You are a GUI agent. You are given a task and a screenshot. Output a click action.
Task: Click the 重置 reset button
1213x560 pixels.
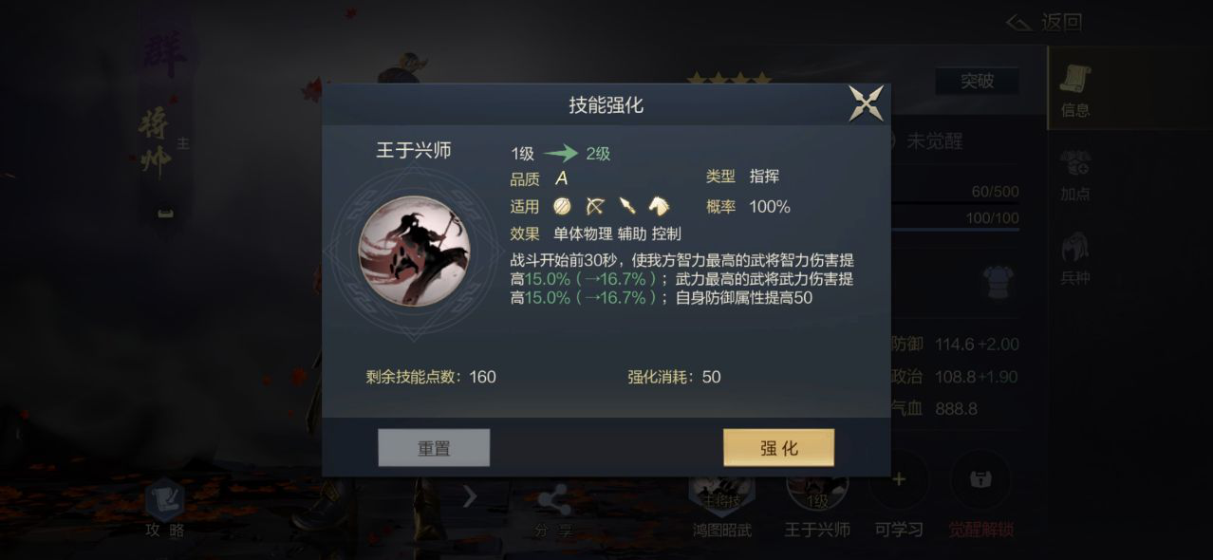(434, 448)
